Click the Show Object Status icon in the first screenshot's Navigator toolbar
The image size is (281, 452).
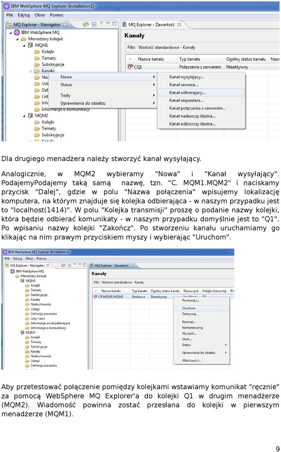pyautogui.click(x=85, y=24)
